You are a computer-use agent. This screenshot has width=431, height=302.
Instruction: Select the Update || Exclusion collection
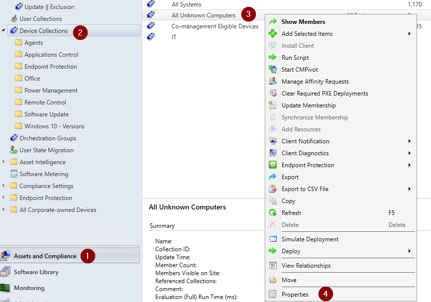[x=49, y=6]
